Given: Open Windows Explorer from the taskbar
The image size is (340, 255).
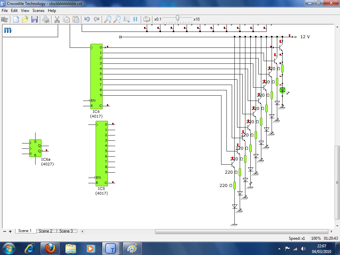Looking at the screenshot, I should pyautogui.click(x=70, y=248).
